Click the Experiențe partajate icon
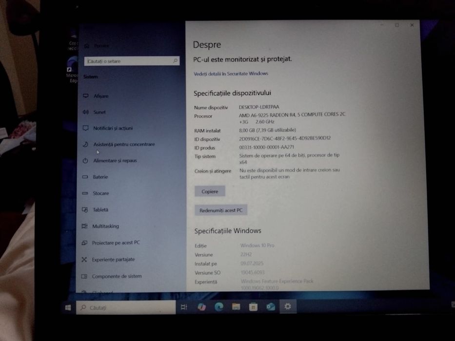Viewport: 455px width, 341px height. click(84, 260)
